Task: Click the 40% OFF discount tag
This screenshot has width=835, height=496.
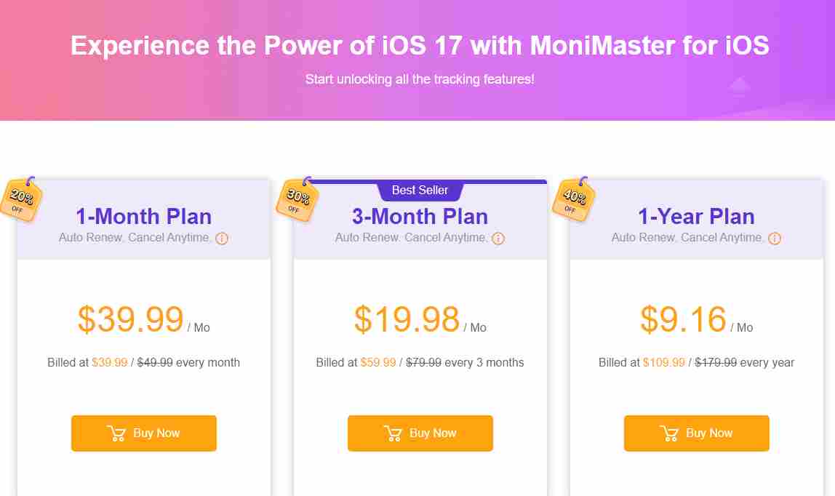Action: click(574, 198)
